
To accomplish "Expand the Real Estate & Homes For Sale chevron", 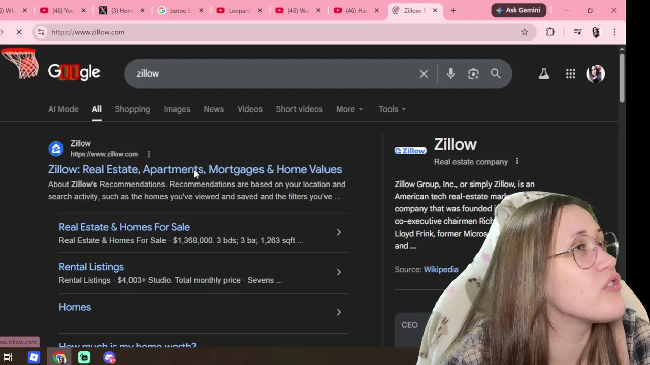I will pos(339,232).
